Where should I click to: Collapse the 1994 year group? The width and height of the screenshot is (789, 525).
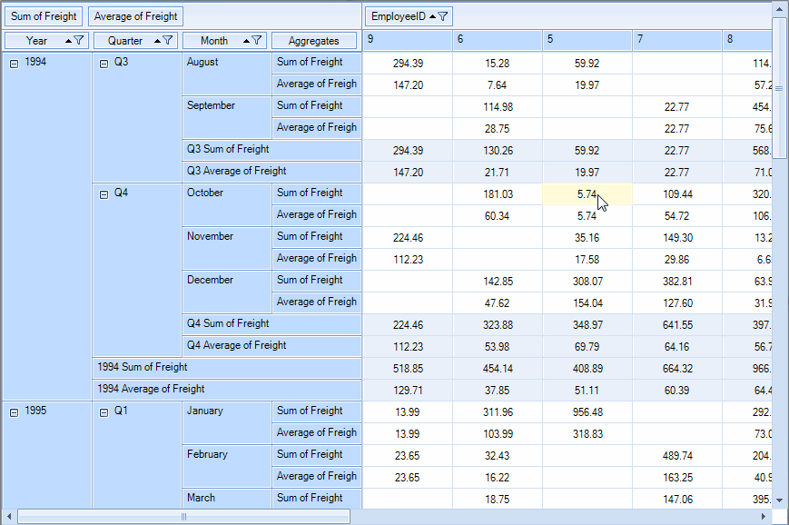tap(14, 63)
